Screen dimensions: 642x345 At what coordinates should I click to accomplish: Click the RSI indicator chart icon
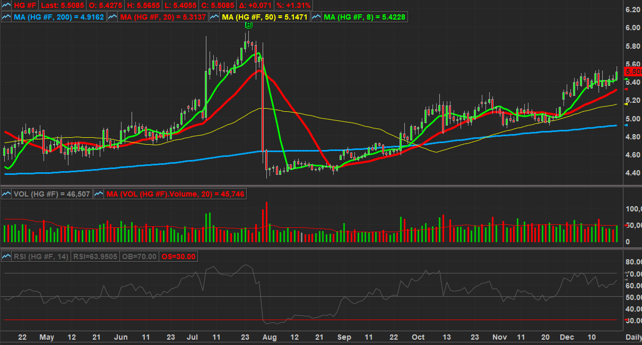click(x=6, y=256)
